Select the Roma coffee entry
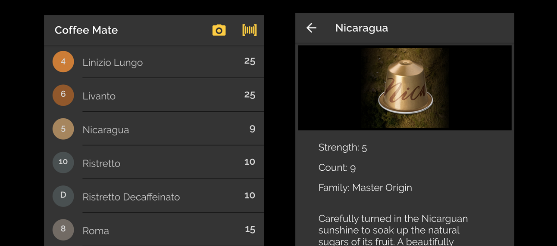 point(154,230)
